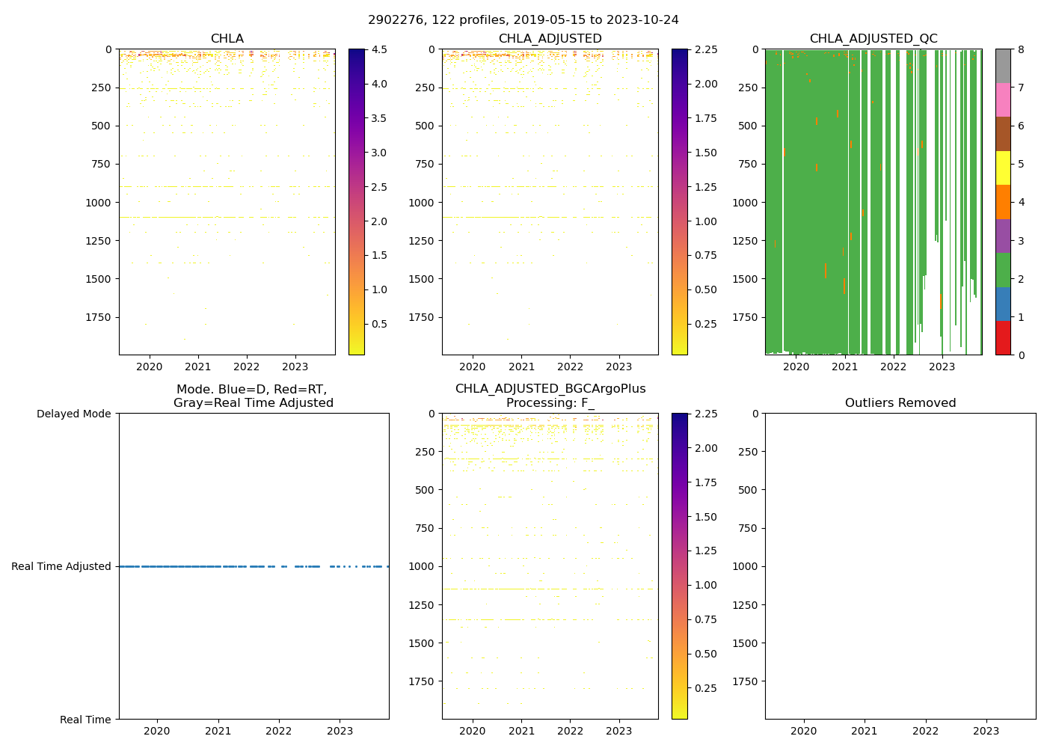
Task: Click the "Real Time Adjusted" y-axis label
Action: 61,567
